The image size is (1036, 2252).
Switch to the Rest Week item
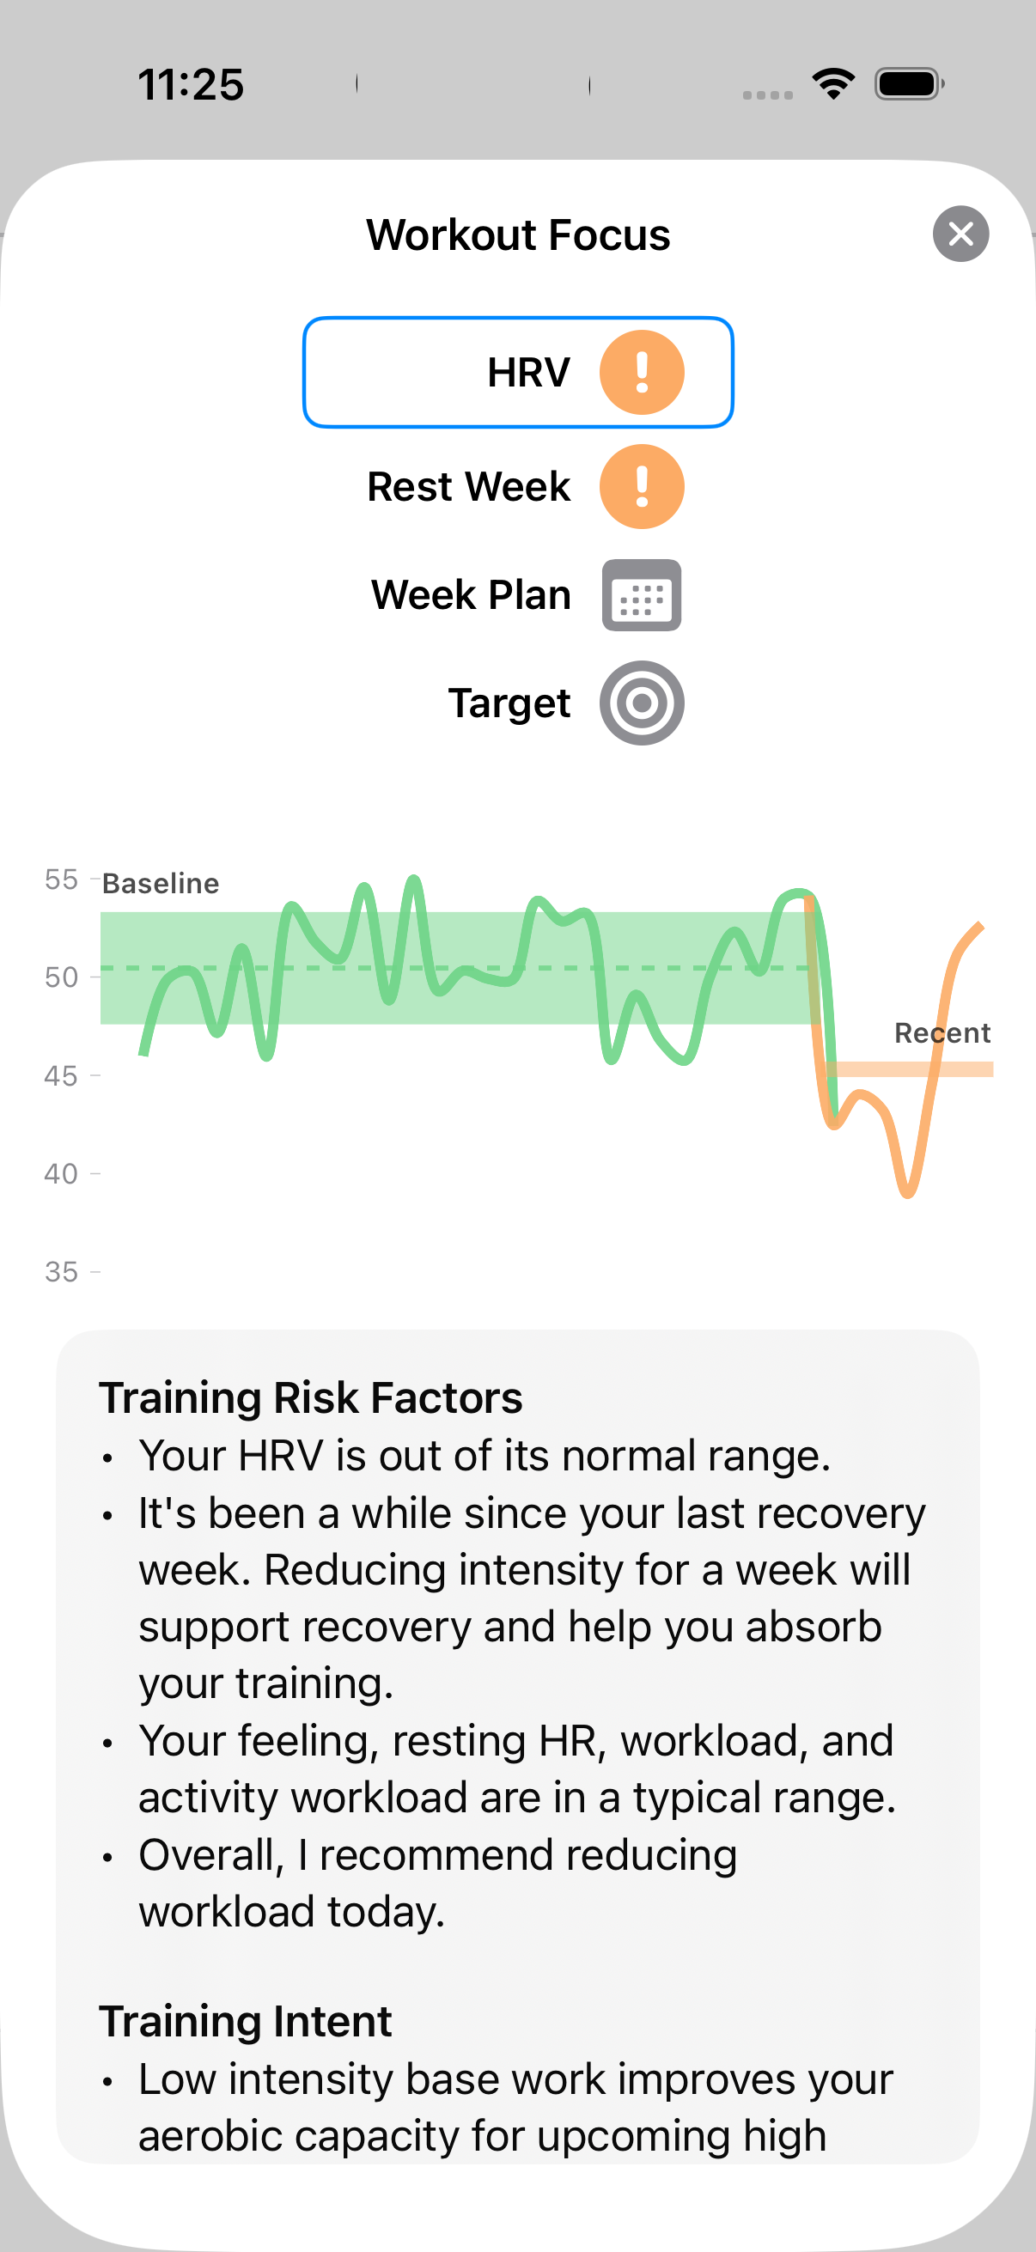pyautogui.click(x=468, y=487)
